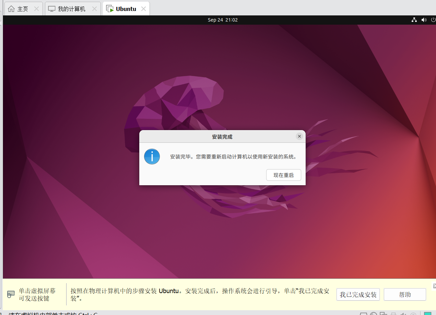The image size is (436, 315).
Task: Click the 安装完毕 message text in dialog
Action: 233,157
